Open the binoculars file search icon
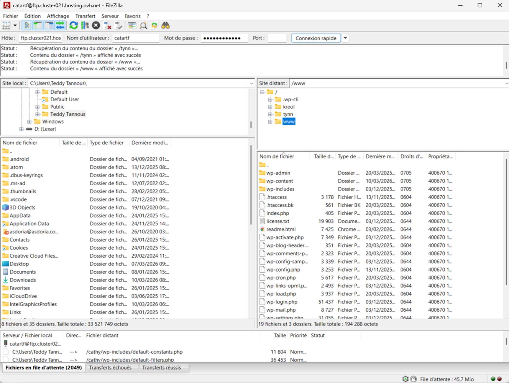 165,26
